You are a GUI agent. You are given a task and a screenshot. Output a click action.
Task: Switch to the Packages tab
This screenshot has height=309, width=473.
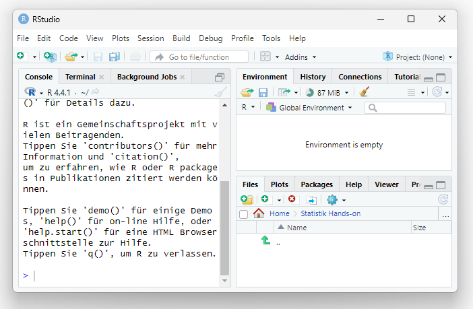pos(317,184)
